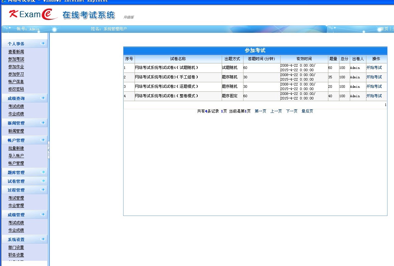Open 参加作业 in the sidebar
Screen dimensions: 394x266
pos(16,66)
